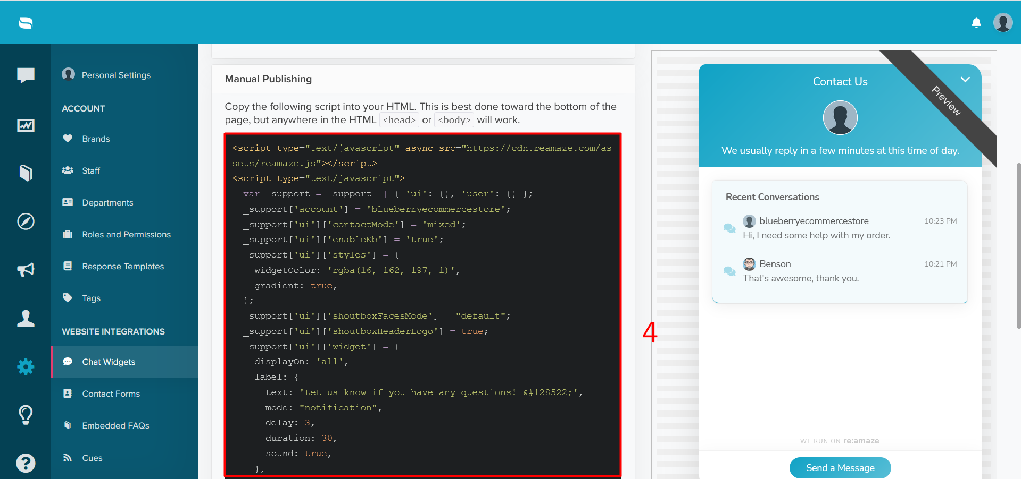Click the Reamaze logo in header
Image resolution: width=1021 pixels, height=479 pixels.
(x=26, y=23)
